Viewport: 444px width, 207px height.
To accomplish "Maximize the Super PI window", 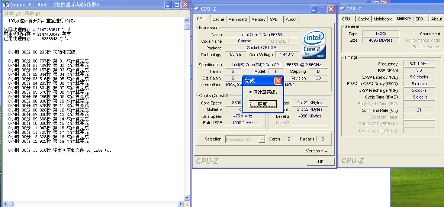I will (x=177, y=5).
